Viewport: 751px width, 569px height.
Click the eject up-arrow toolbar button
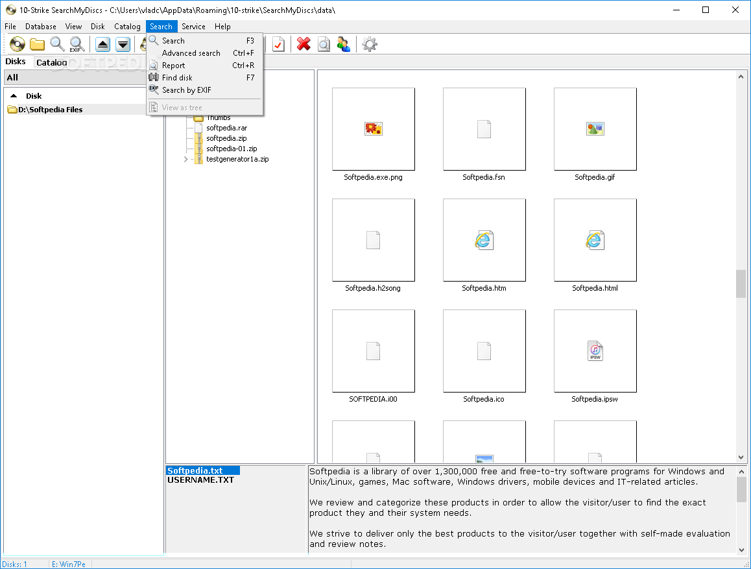(102, 45)
